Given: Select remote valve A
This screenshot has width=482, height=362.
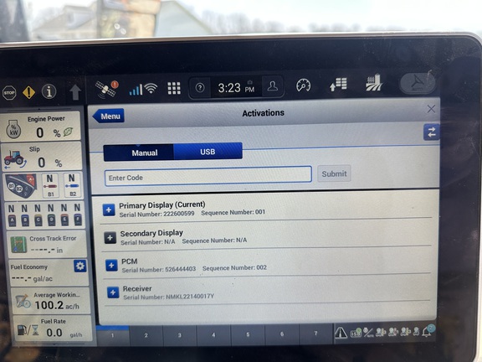Looking at the screenshot, I should click(12, 215).
